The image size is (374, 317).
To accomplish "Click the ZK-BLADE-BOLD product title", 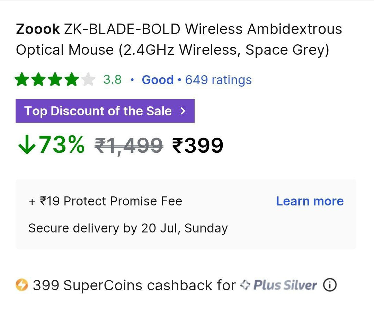I will [179, 39].
